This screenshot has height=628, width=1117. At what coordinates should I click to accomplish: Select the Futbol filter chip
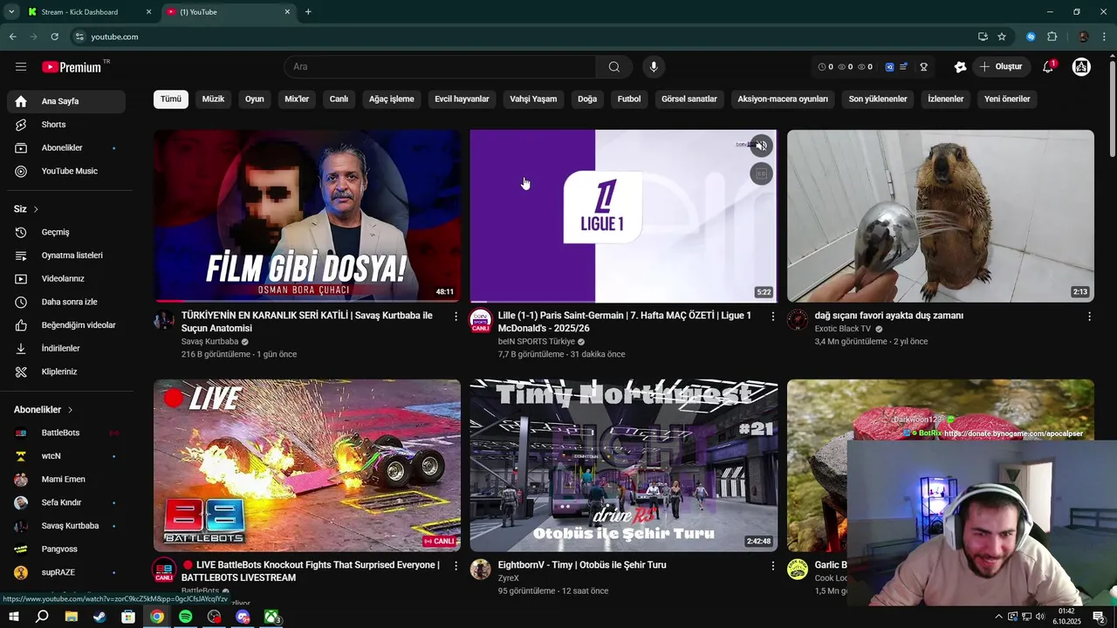pos(629,99)
